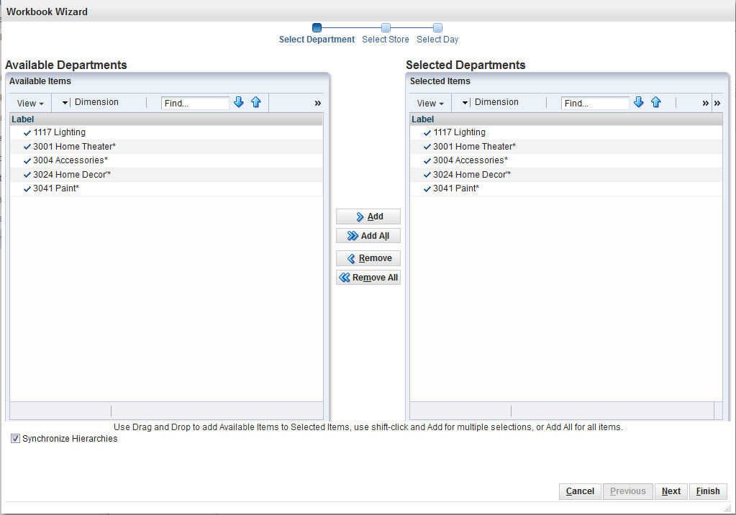This screenshot has width=736, height=515.
Task: Click the Previous button
Action: pos(627,491)
